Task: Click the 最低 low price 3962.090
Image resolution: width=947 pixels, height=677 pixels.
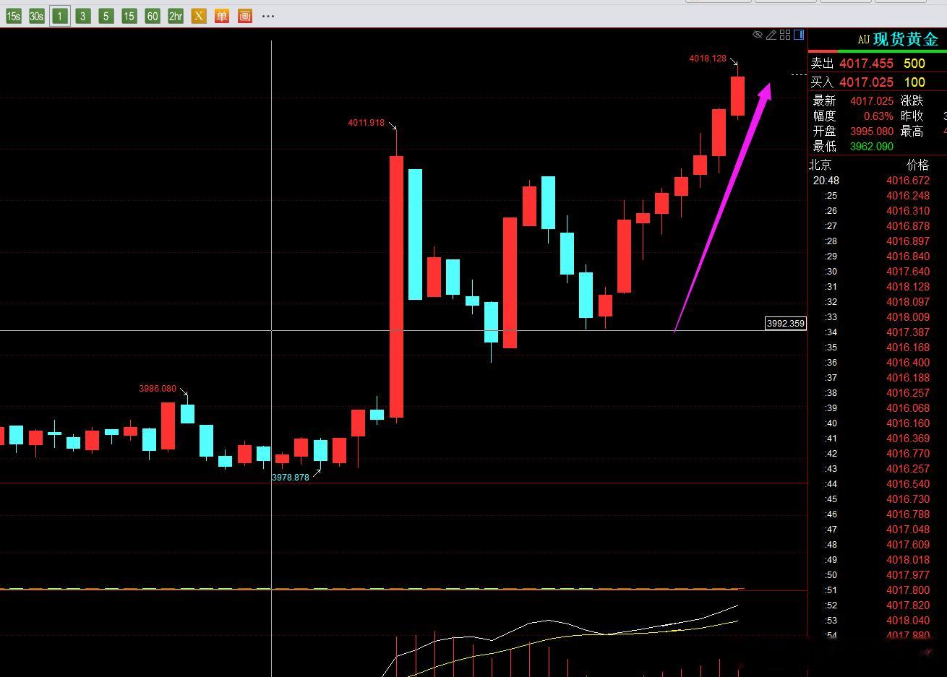Action: (872, 147)
